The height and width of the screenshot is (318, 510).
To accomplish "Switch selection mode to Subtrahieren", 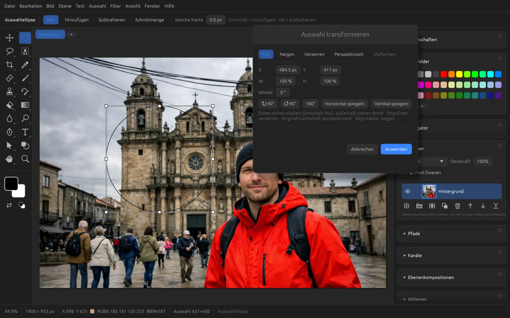I will 112,20.
